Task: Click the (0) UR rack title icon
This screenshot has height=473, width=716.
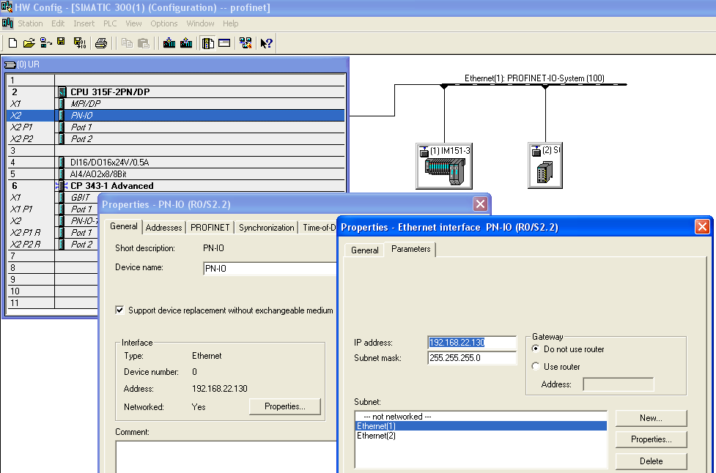Action: pyautogui.click(x=10, y=64)
